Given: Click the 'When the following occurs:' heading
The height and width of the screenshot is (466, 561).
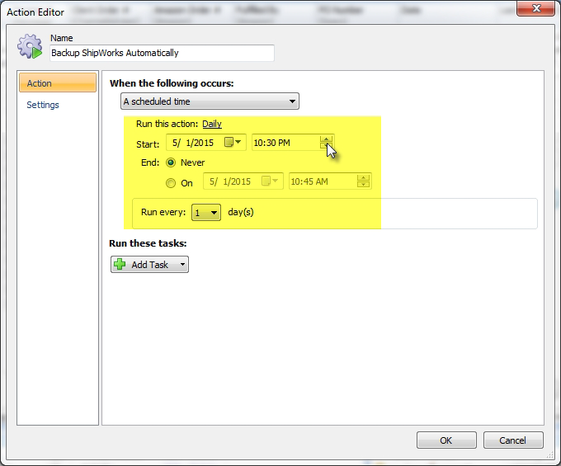Looking at the screenshot, I should (x=172, y=83).
